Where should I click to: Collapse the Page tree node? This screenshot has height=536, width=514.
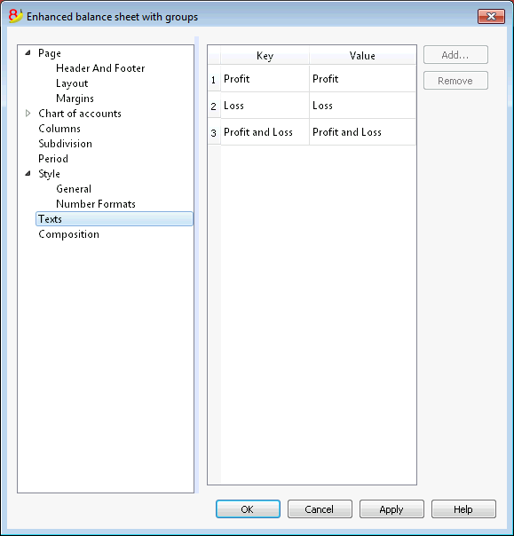[28, 53]
